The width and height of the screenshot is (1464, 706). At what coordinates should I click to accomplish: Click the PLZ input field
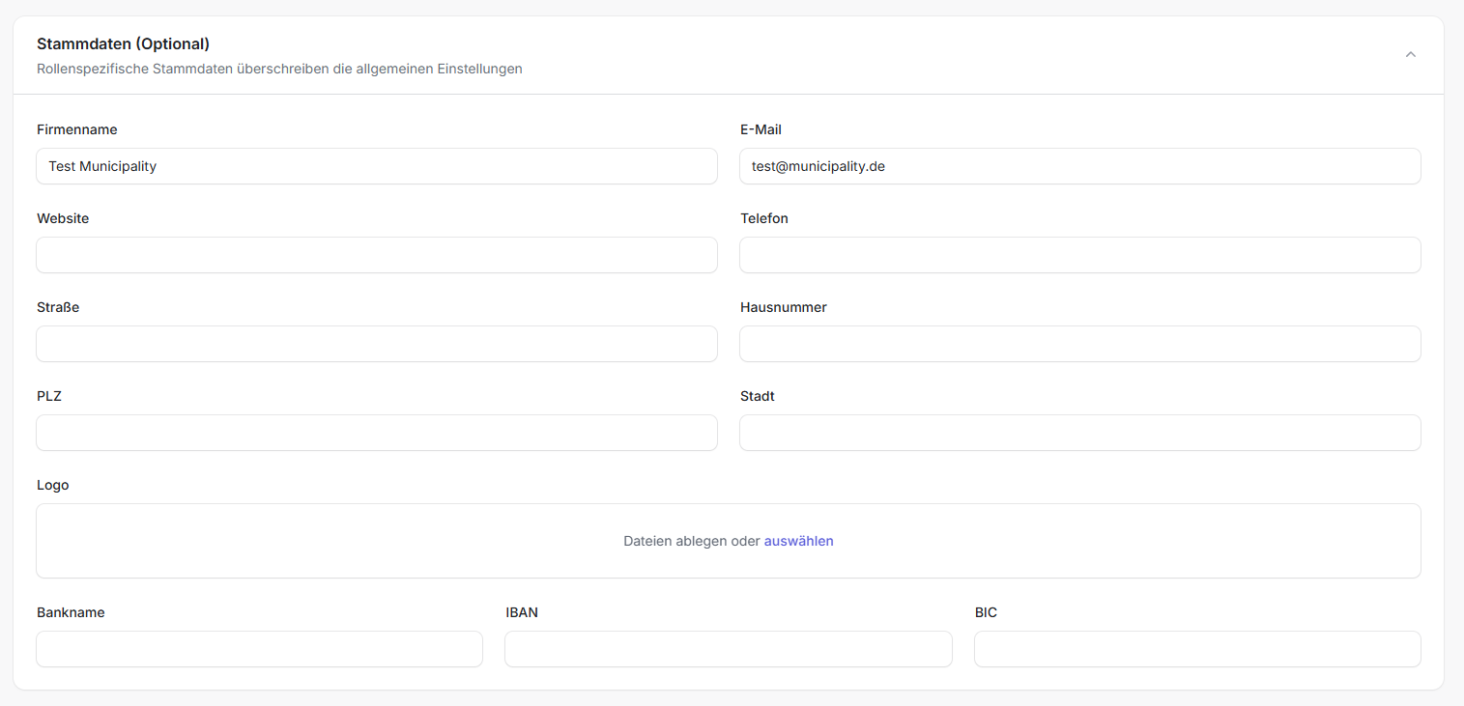click(376, 433)
